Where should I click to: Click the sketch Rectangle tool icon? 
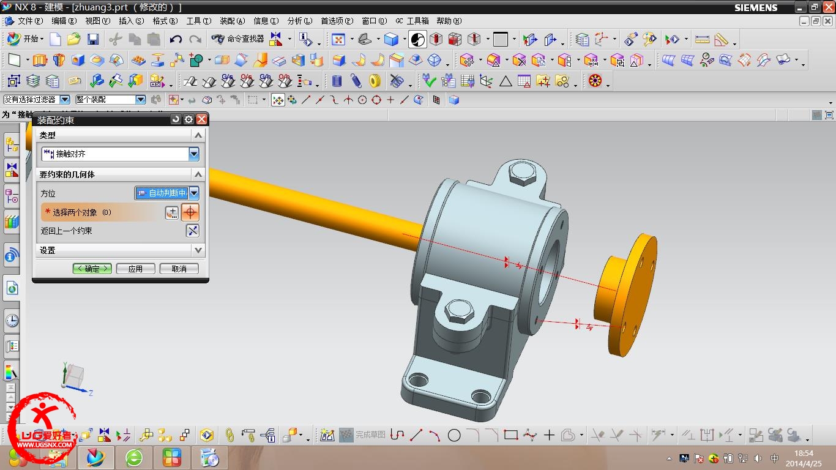511,435
